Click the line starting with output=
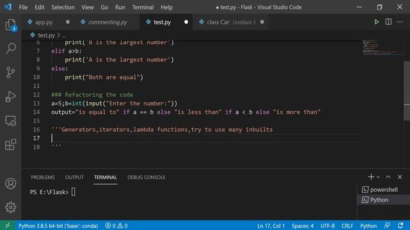Image resolution: width=410 pixels, height=230 pixels. 186,112
